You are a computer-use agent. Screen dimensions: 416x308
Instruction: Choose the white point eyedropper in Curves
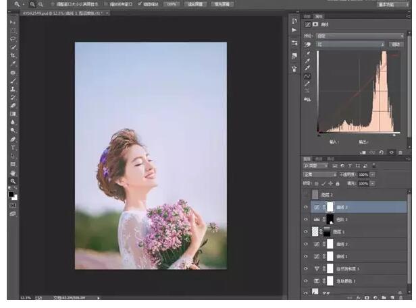tap(309, 67)
